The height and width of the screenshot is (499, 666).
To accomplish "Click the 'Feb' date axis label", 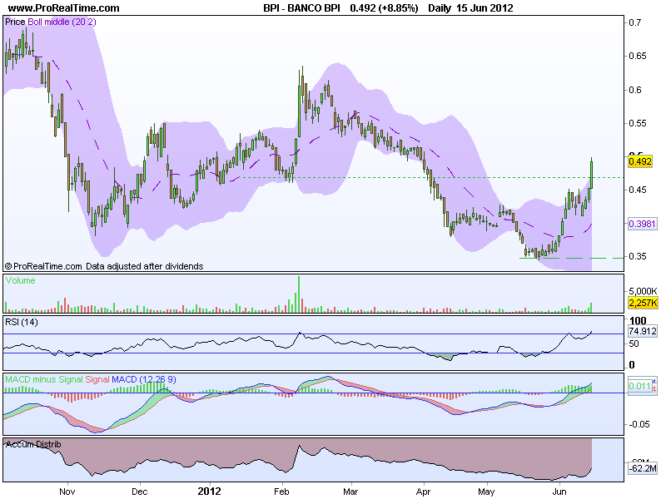I will 281,492.
